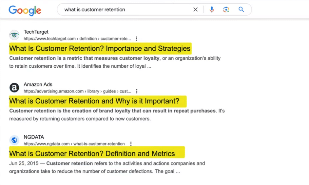
Task: Click the Google logo
Action: (x=25, y=10)
